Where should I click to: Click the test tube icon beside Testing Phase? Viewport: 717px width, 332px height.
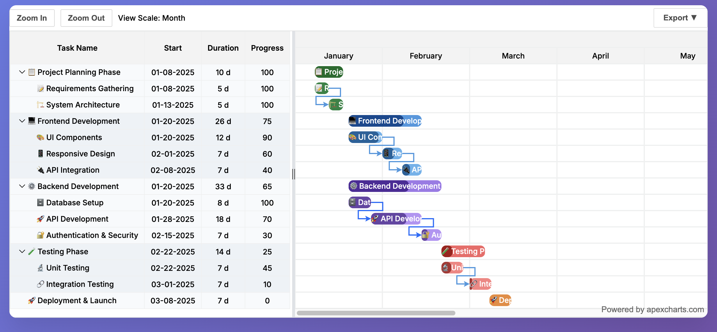point(32,251)
